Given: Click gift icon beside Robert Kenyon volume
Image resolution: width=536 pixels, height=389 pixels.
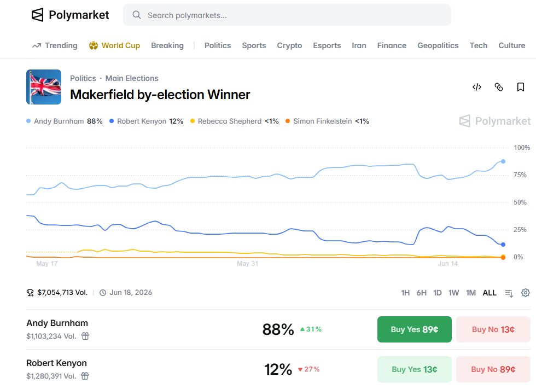Looking at the screenshot, I should tap(85, 376).
